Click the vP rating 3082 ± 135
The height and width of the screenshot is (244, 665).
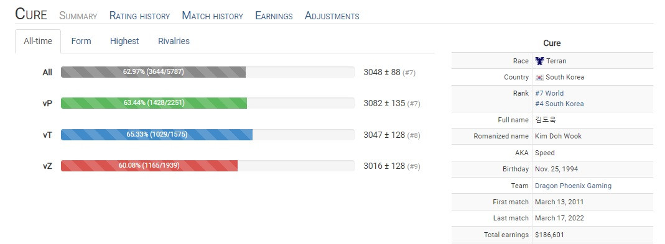tap(384, 103)
